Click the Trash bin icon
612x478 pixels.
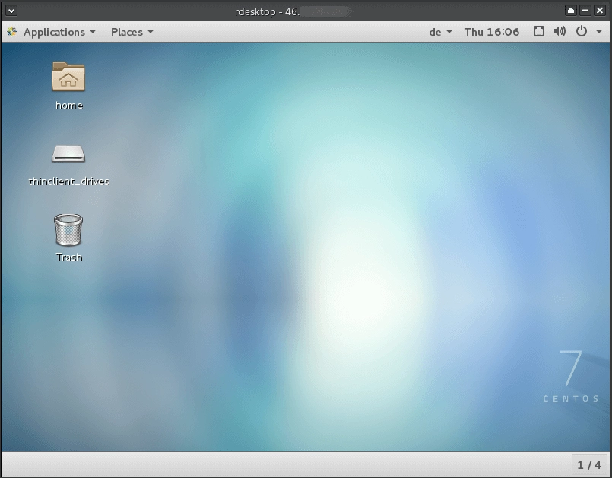click(68, 230)
